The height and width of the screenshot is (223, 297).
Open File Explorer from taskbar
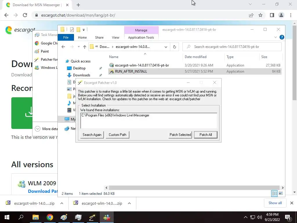pyautogui.click(x=35, y=217)
